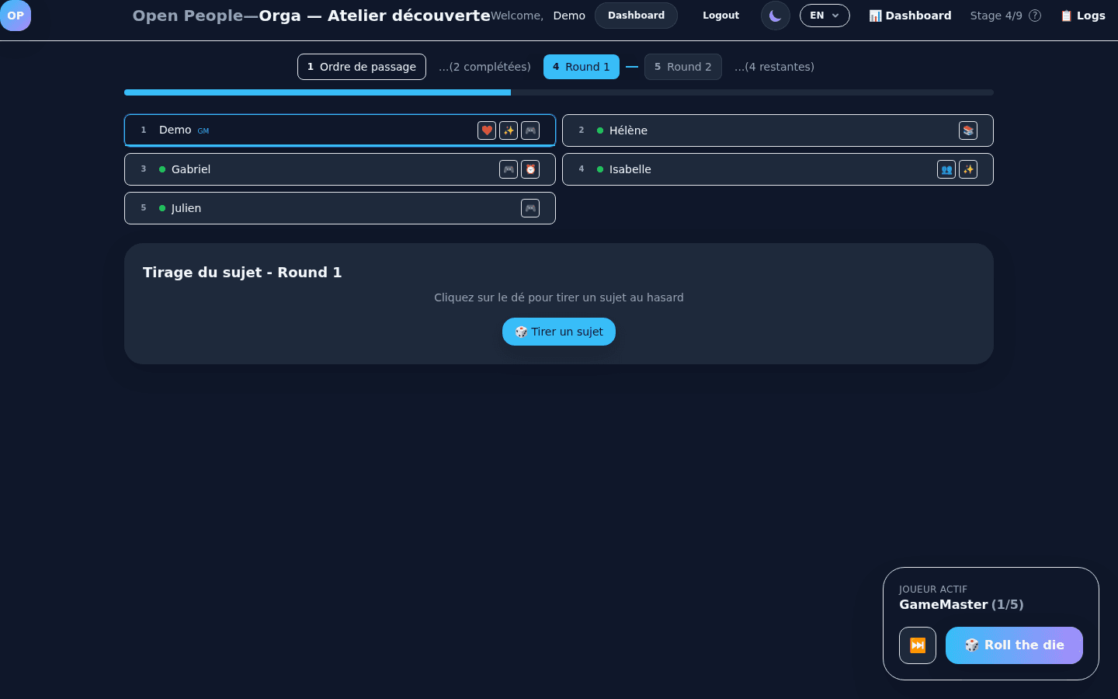
Task: Click the people icon on Isabelle's card
Action: tap(946, 169)
